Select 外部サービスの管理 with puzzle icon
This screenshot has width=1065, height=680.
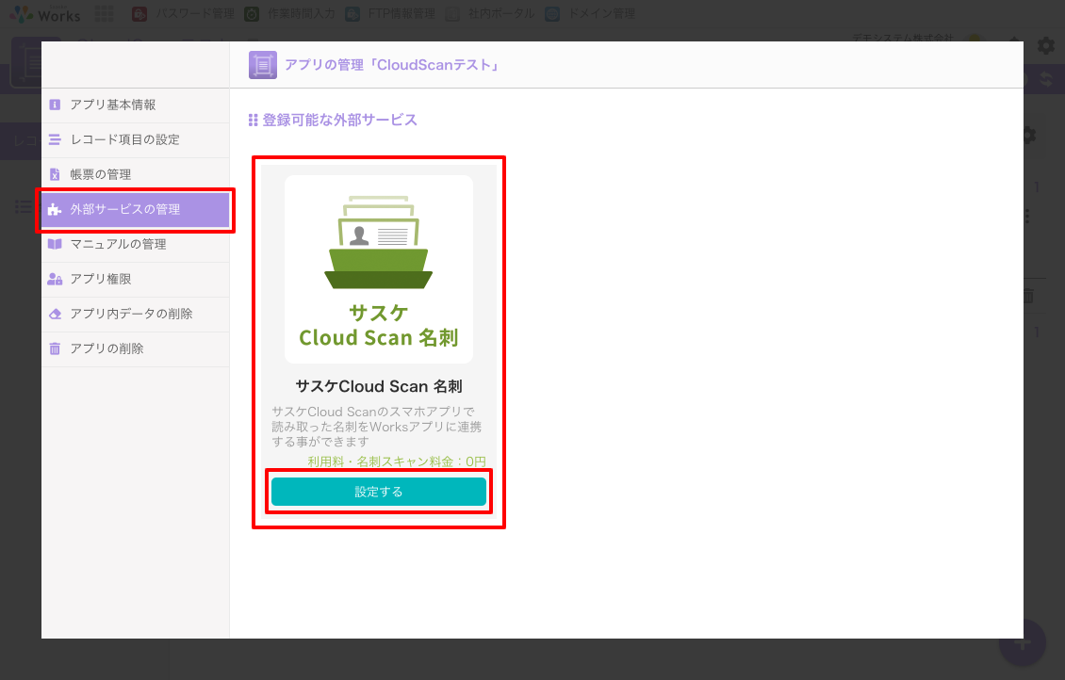click(124, 209)
